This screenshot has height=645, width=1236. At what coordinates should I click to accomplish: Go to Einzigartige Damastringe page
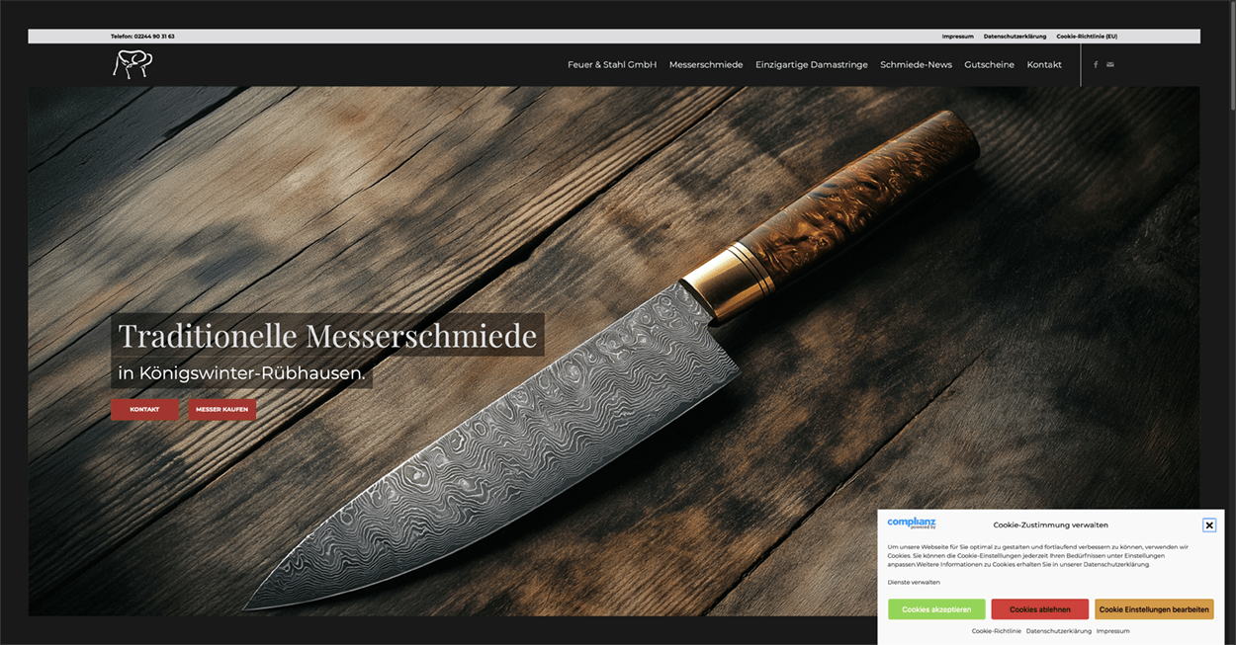(x=811, y=65)
